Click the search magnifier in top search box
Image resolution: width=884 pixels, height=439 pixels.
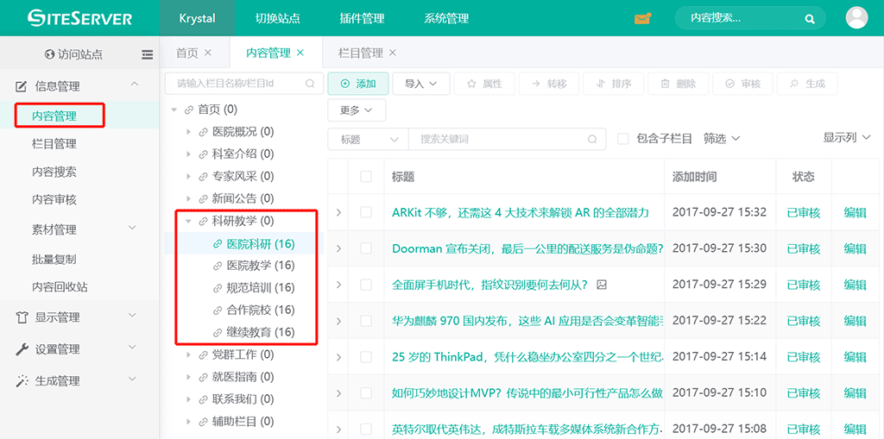810,18
